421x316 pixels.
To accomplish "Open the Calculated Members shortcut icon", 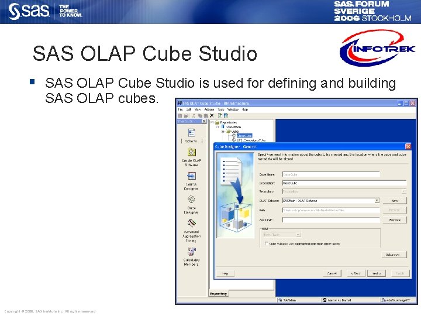I will [191, 252].
